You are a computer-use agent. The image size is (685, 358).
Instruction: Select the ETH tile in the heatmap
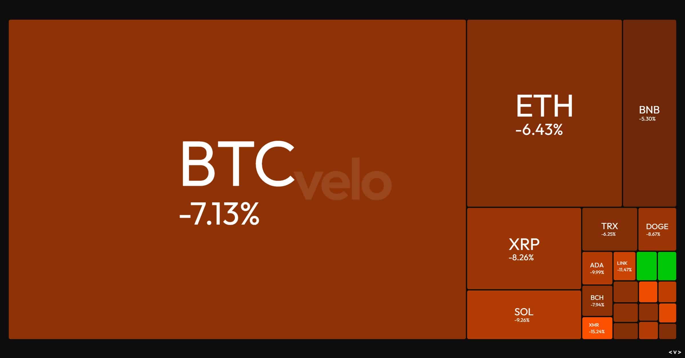coord(544,113)
